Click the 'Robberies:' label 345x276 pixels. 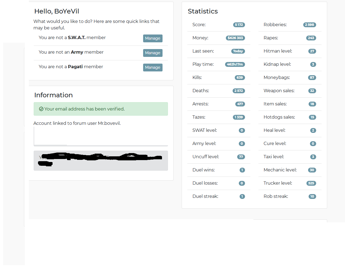(275, 25)
